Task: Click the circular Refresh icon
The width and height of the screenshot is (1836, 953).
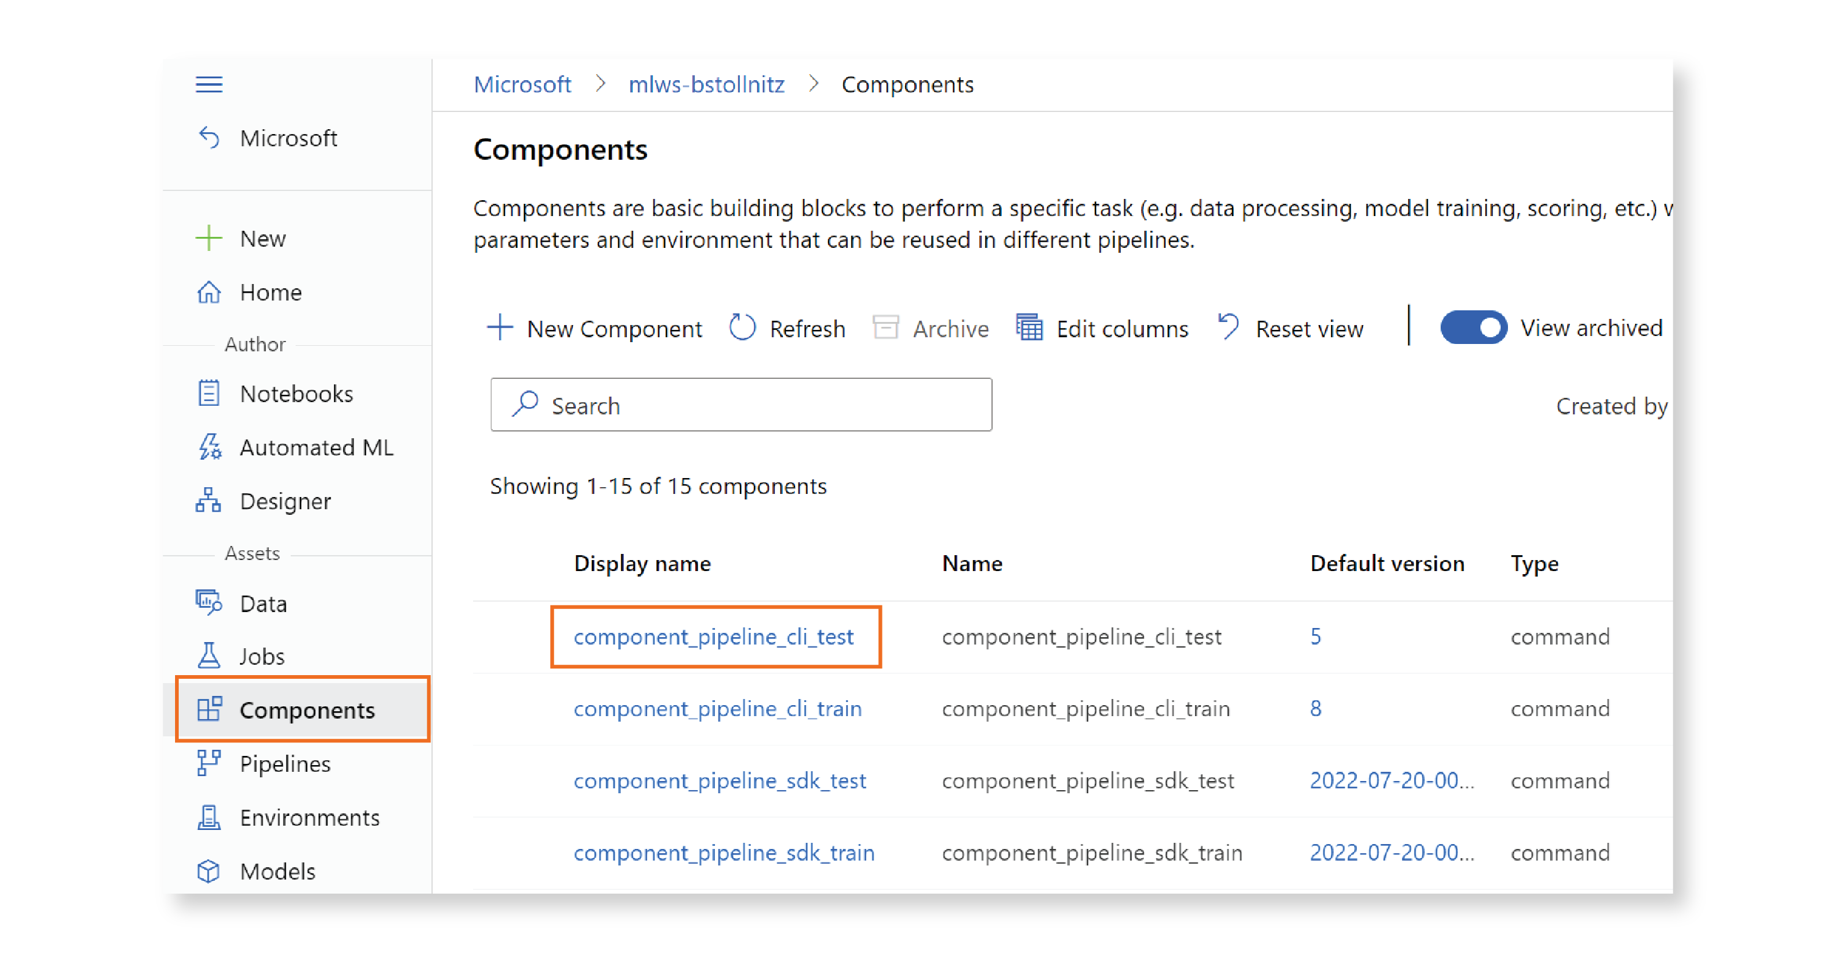Action: point(742,328)
